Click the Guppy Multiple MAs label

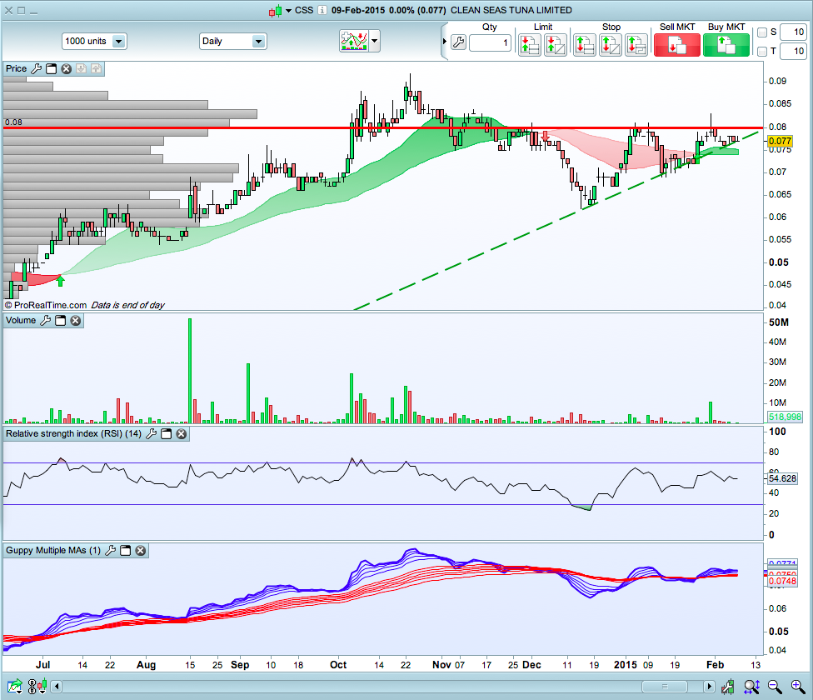pos(53,551)
